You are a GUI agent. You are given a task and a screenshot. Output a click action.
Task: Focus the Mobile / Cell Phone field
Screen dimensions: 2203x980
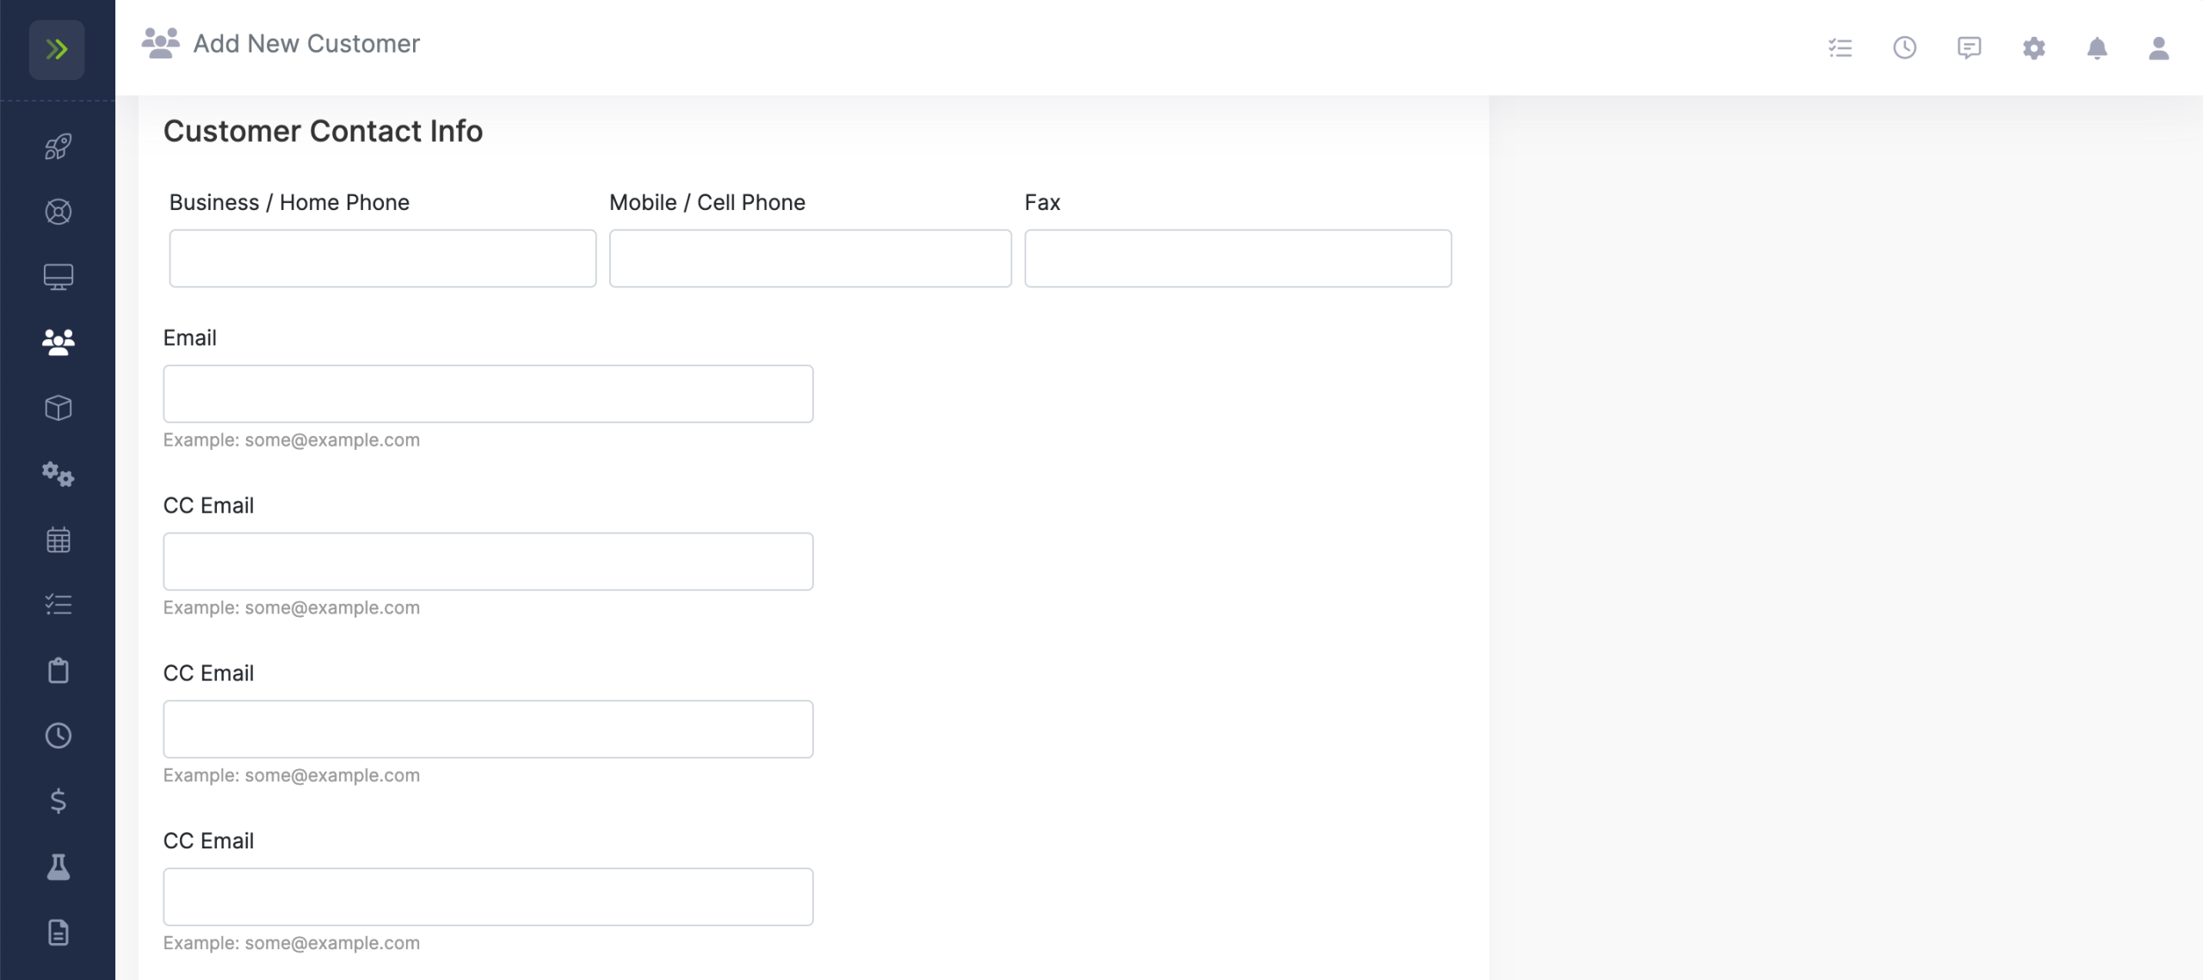[x=810, y=258]
